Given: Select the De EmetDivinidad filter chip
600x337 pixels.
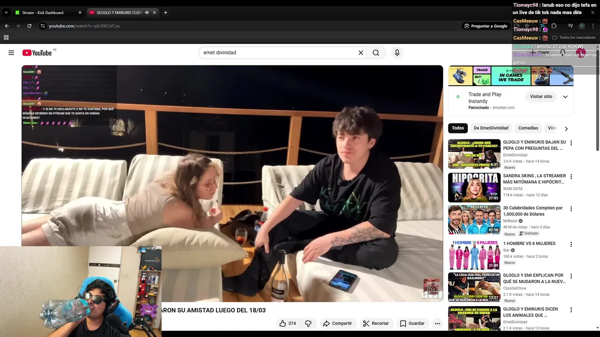Looking at the screenshot, I should pyautogui.click(x=491, y=128).
